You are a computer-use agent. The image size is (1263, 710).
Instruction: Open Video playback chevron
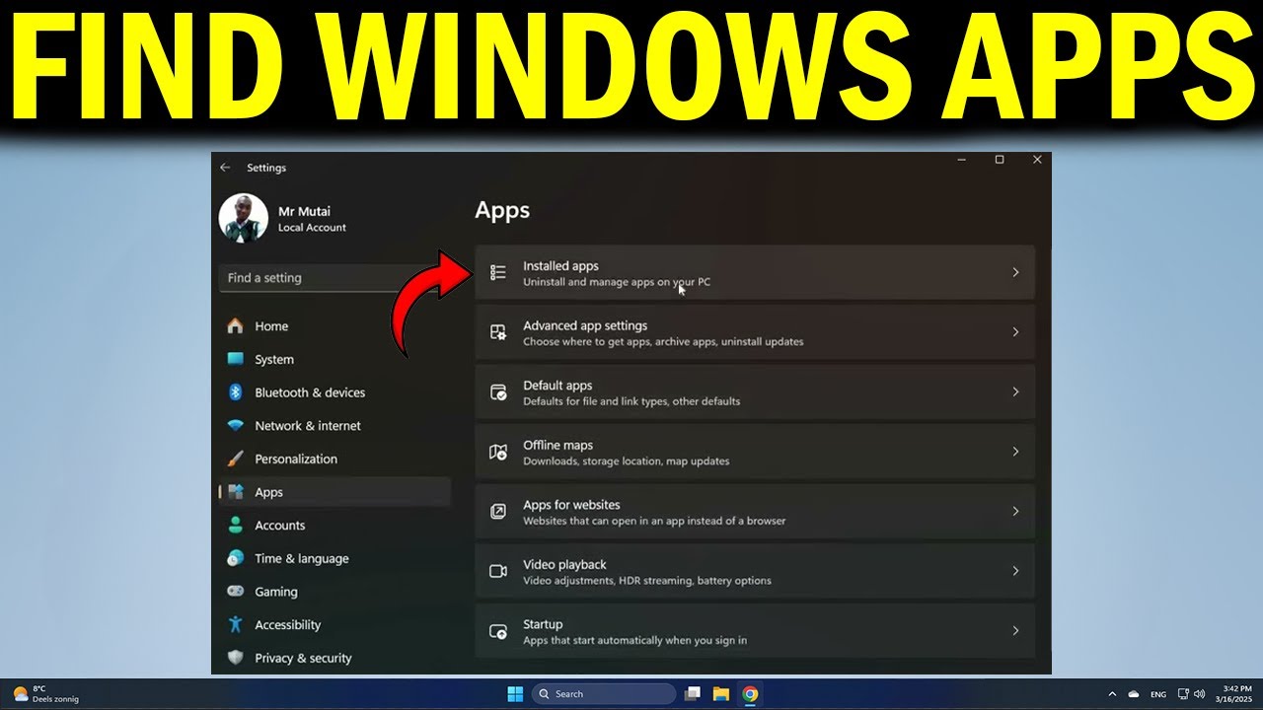coord(1015,571)
